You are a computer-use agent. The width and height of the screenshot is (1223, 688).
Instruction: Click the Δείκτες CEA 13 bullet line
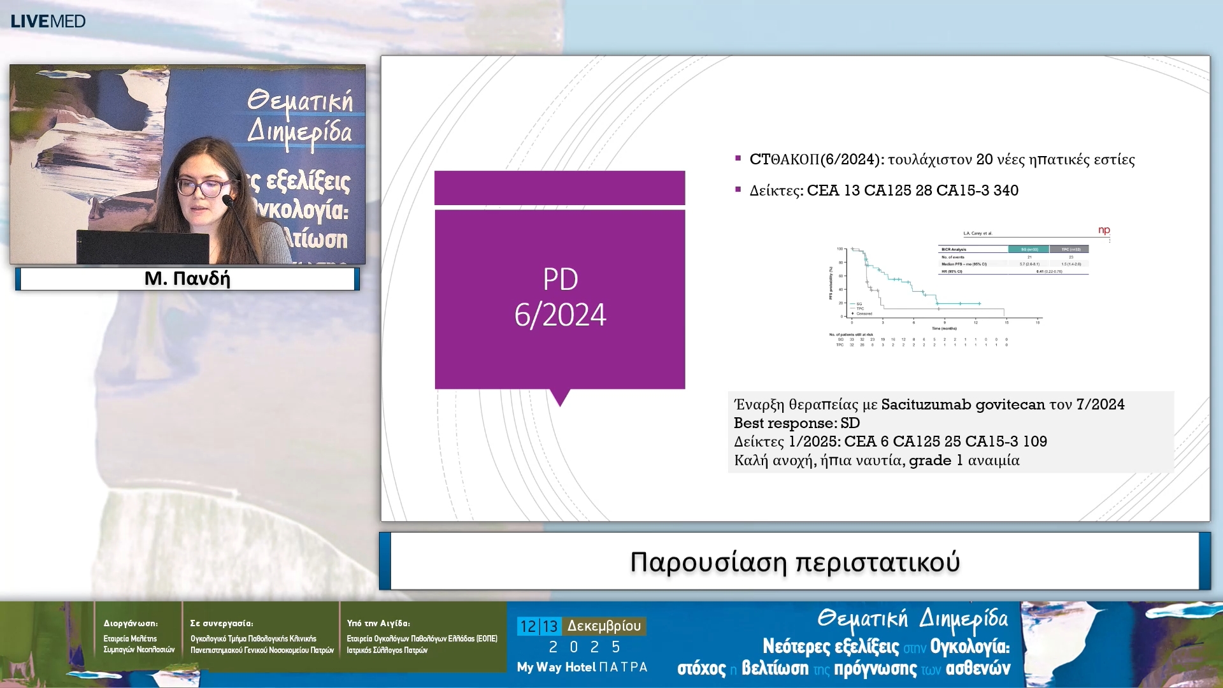(x=883, y=190)
